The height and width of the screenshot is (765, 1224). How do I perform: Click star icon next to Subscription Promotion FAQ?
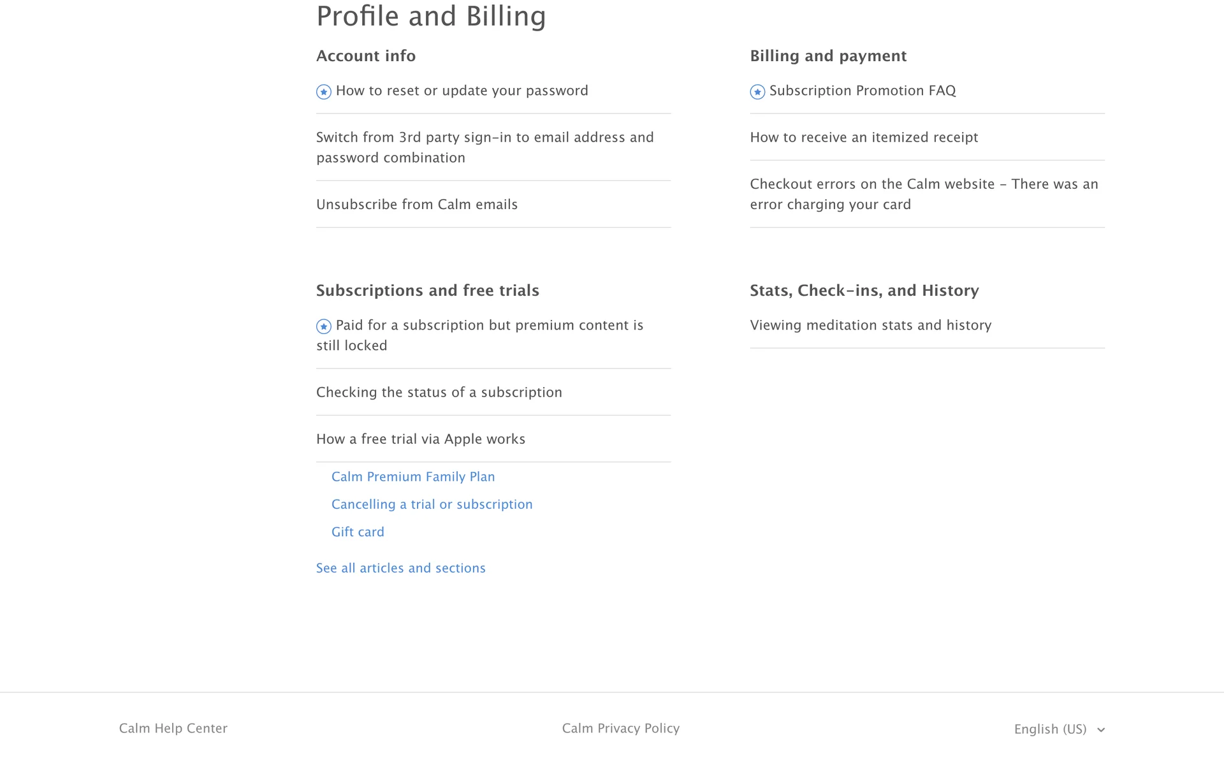click(x=757, y=92)
